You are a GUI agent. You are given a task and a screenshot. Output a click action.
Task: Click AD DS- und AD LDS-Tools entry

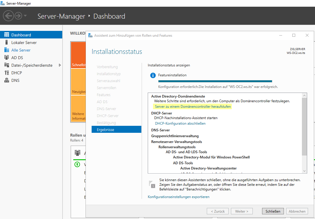click(x=186, y=152)
